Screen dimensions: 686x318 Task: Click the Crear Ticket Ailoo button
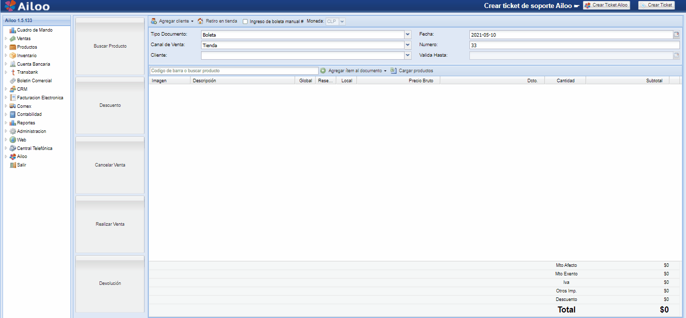607,5
